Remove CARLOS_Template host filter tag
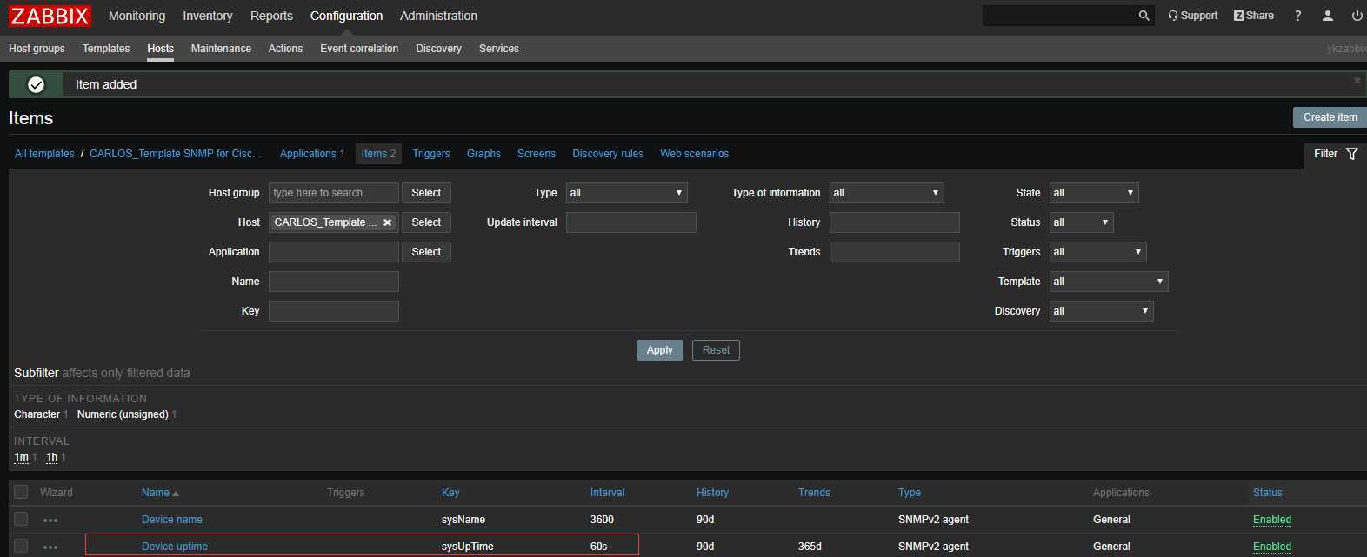This screenshot has width=1367, height=557. tap(387, 222)
